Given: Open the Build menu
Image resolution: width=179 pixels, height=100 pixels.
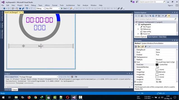Looking at the screenshot, I should click(27, 5).
